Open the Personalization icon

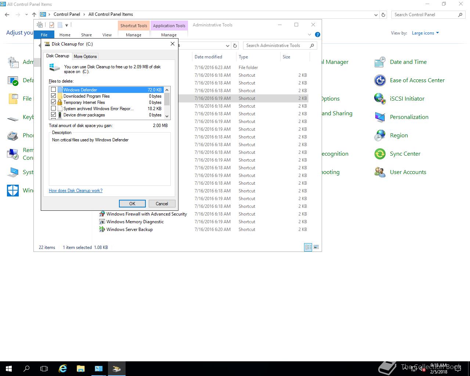click(x=380, y=117)
